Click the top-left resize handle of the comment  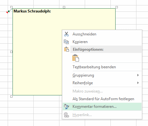(11, 7)
